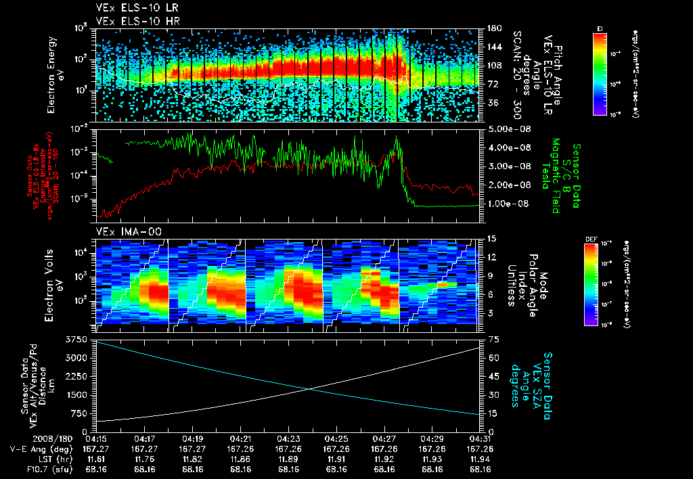Click the LST value 11.82
Viewport: 693px width, 479px height.
[192, 459]
